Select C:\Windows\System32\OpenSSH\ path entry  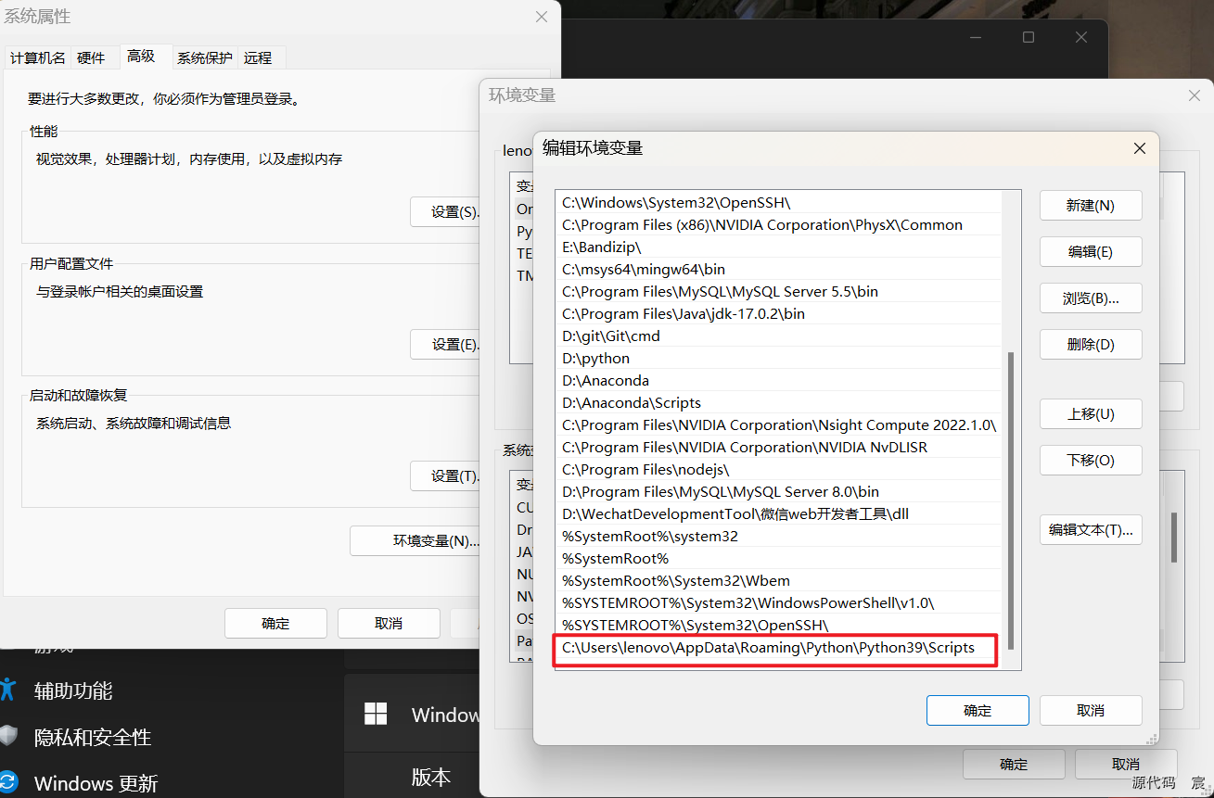(x=778, y=202)
